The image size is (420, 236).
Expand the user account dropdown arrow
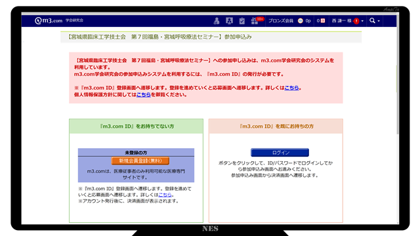362,21
